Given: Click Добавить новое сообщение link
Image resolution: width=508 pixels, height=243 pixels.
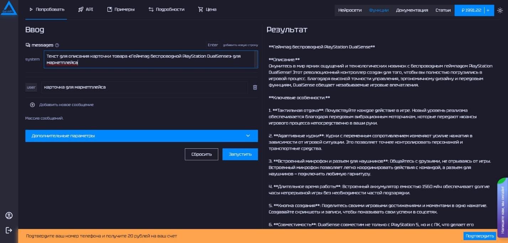Looking at the screenshot, I should pos(67,105).
